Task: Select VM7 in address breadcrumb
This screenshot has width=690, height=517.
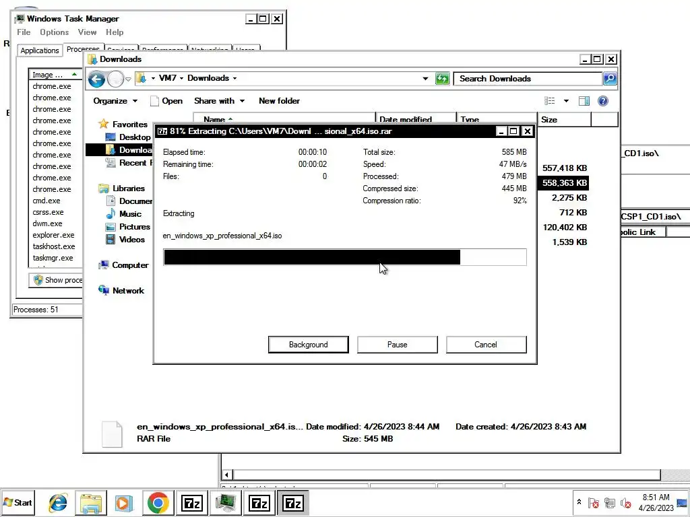Action: click(167, 78)
